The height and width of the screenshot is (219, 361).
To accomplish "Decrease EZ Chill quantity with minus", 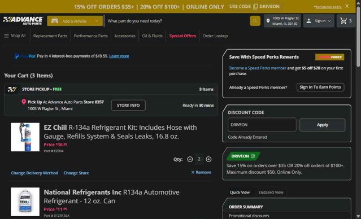I will pyautogui.click(x=190, y=159).
